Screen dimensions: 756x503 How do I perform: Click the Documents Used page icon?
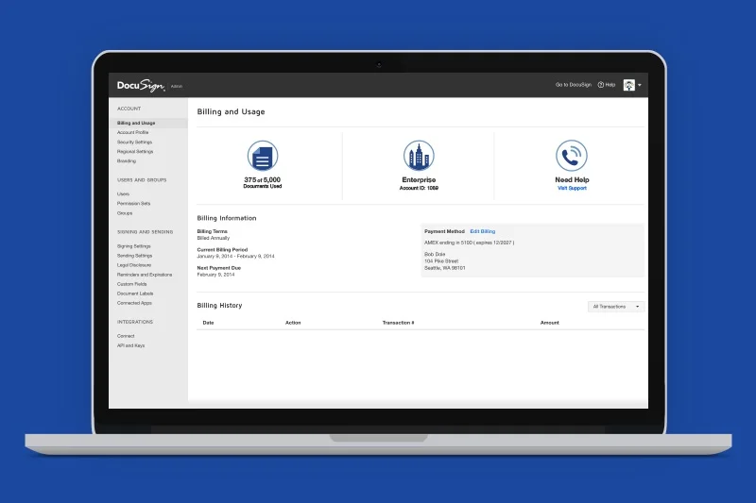(263, 156)
